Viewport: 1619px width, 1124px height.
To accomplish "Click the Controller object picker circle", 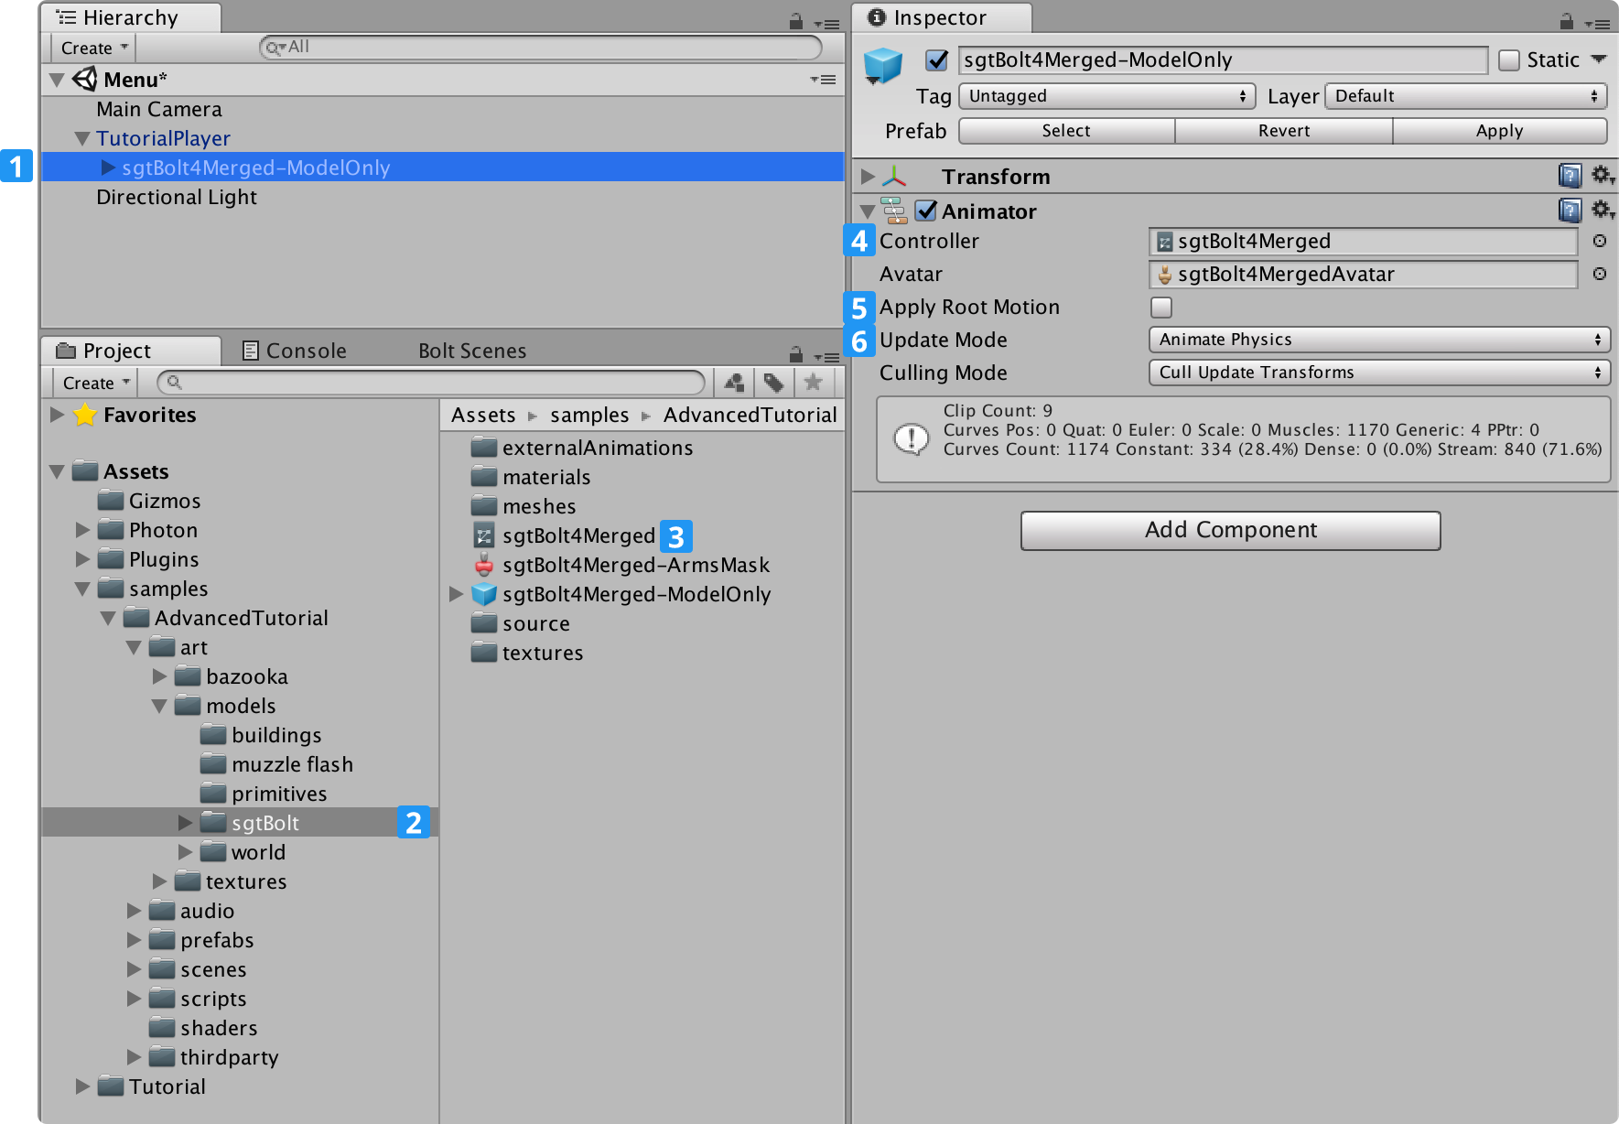I will click(1599, 241).
